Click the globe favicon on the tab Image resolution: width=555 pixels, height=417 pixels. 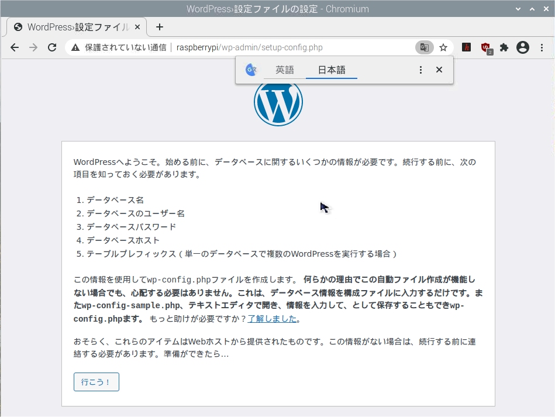(18, 27)
